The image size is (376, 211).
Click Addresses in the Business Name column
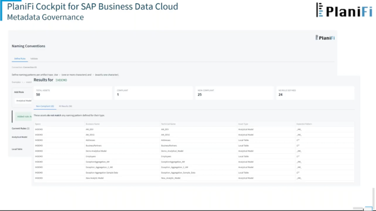(x=90, y=140)
